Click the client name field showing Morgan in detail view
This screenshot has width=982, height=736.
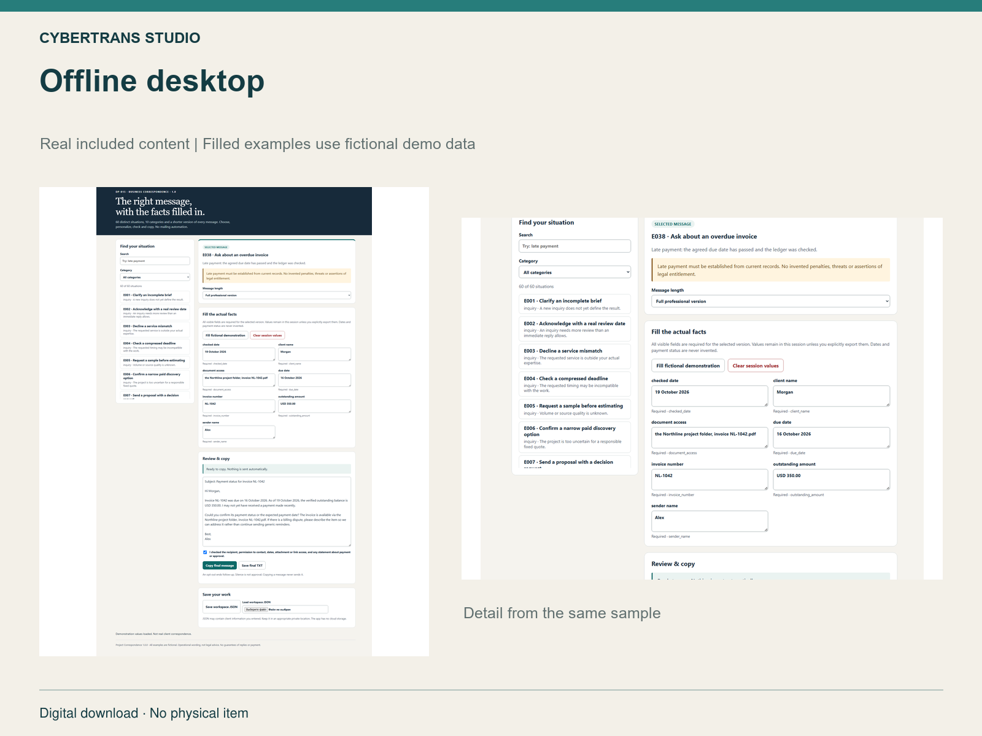[x=831, y=396]
